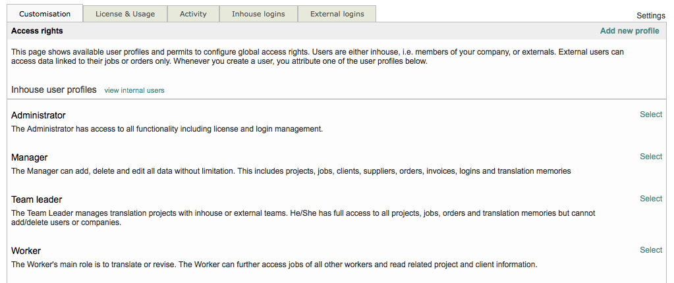
Task: Click the Worker profile heading
Action: tap(26, 251)
